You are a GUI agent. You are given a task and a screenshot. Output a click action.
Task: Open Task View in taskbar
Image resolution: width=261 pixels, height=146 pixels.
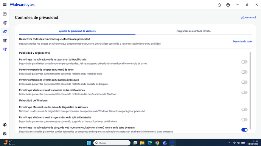(x=135, y=143)
